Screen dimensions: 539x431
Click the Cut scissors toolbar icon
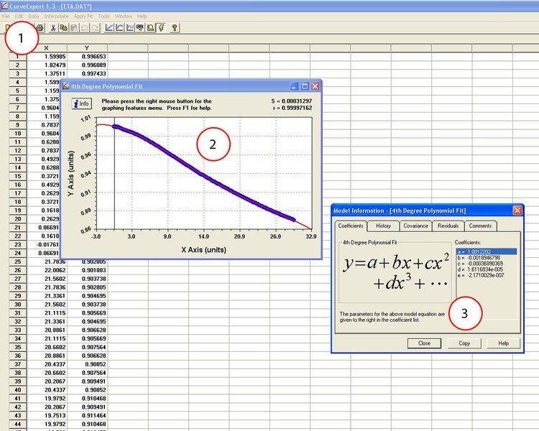53,27
